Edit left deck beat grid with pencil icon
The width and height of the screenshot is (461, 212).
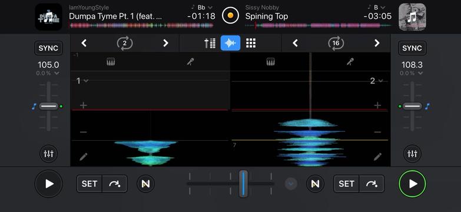point(84,157)
